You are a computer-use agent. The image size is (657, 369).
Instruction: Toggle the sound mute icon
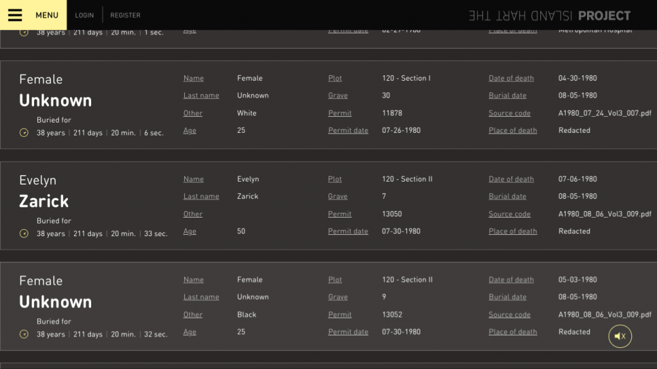click(620, 336)
